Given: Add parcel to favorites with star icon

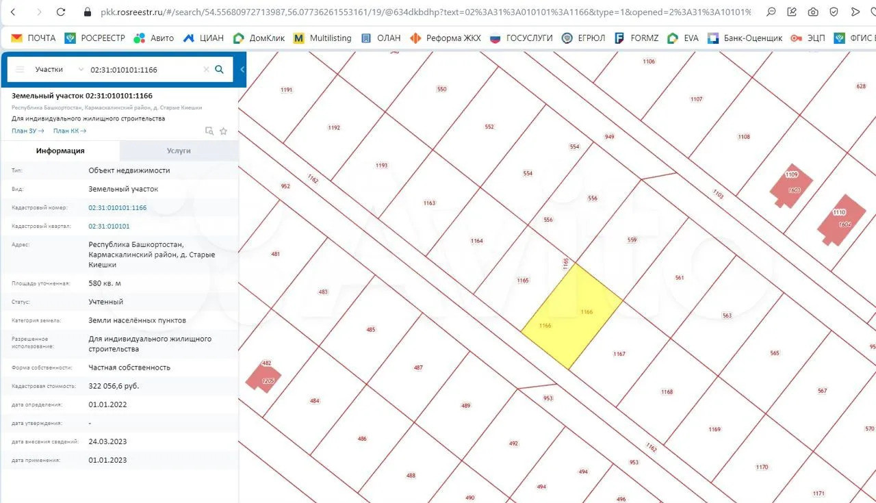Looking at the screenshot, I should click(223, 131).
